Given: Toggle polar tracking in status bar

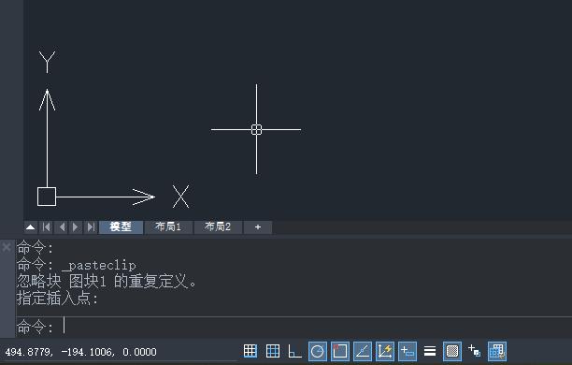Looking at the screenshot, I should pos(318,352).
